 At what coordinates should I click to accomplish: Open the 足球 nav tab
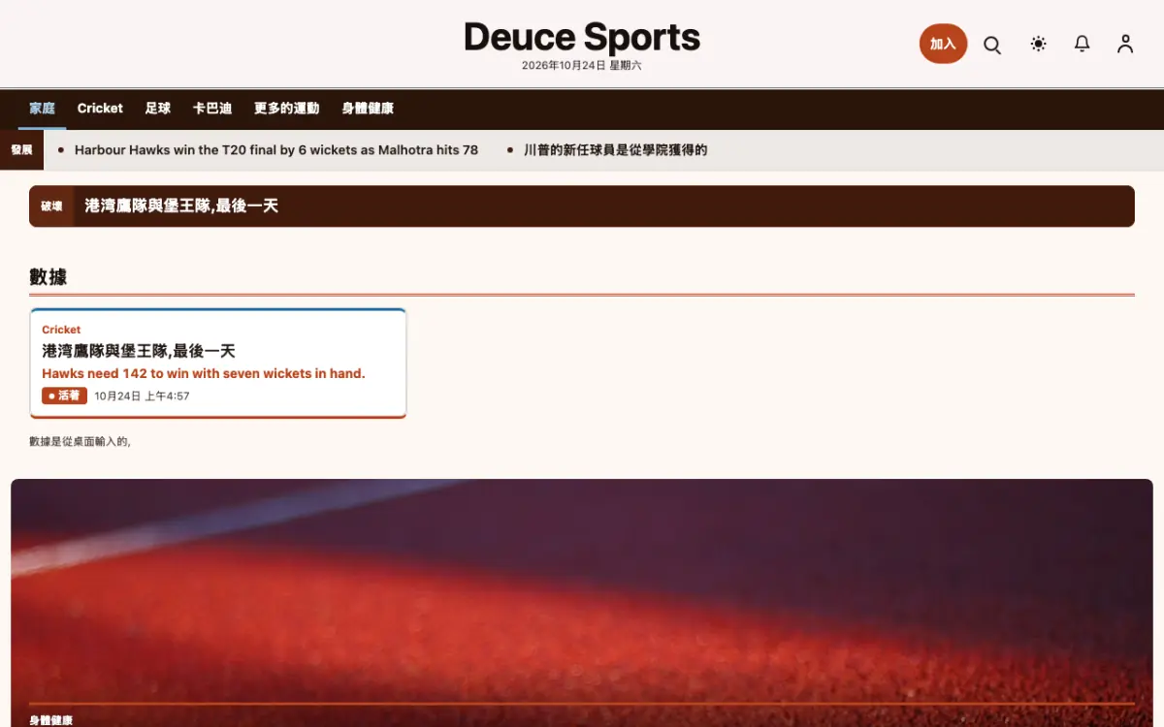point(158,109)
